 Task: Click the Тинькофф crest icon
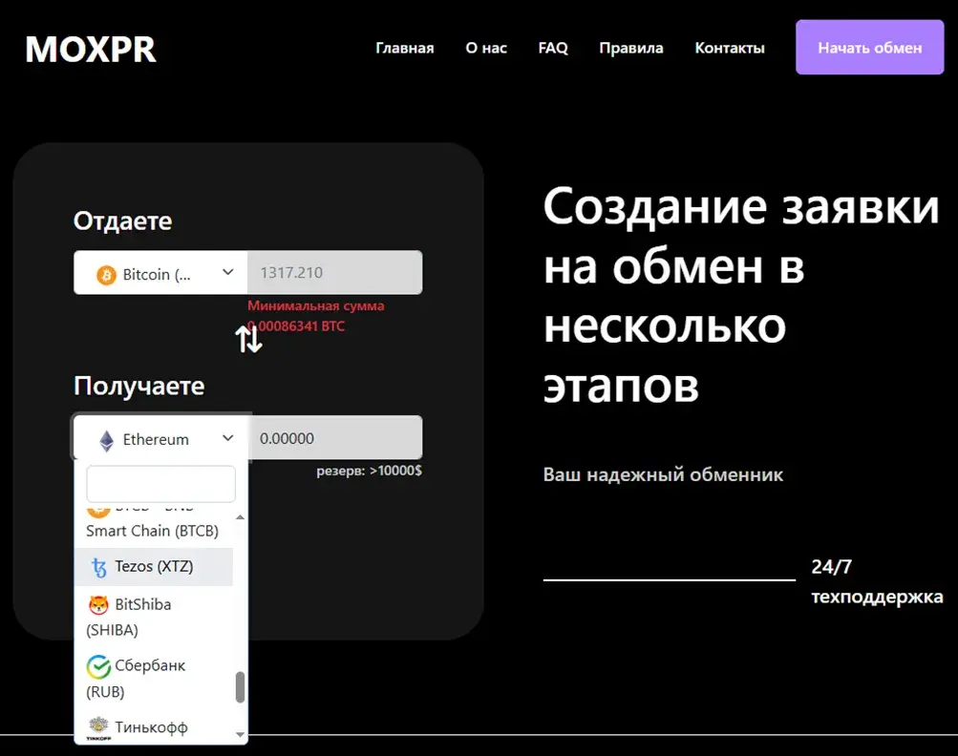click(x=98, y=727)
